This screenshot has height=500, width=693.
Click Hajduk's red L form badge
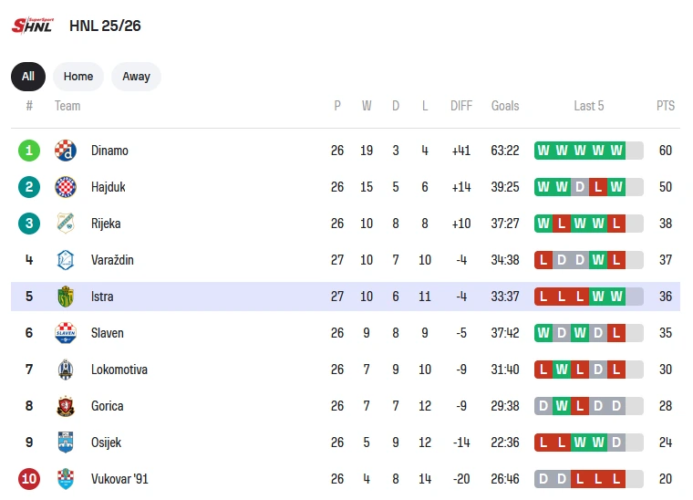tap(598, 187)
